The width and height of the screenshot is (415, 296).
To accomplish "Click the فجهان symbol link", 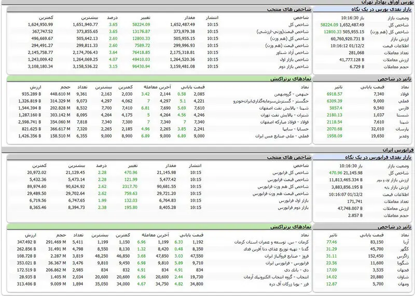I will [404, 270].
